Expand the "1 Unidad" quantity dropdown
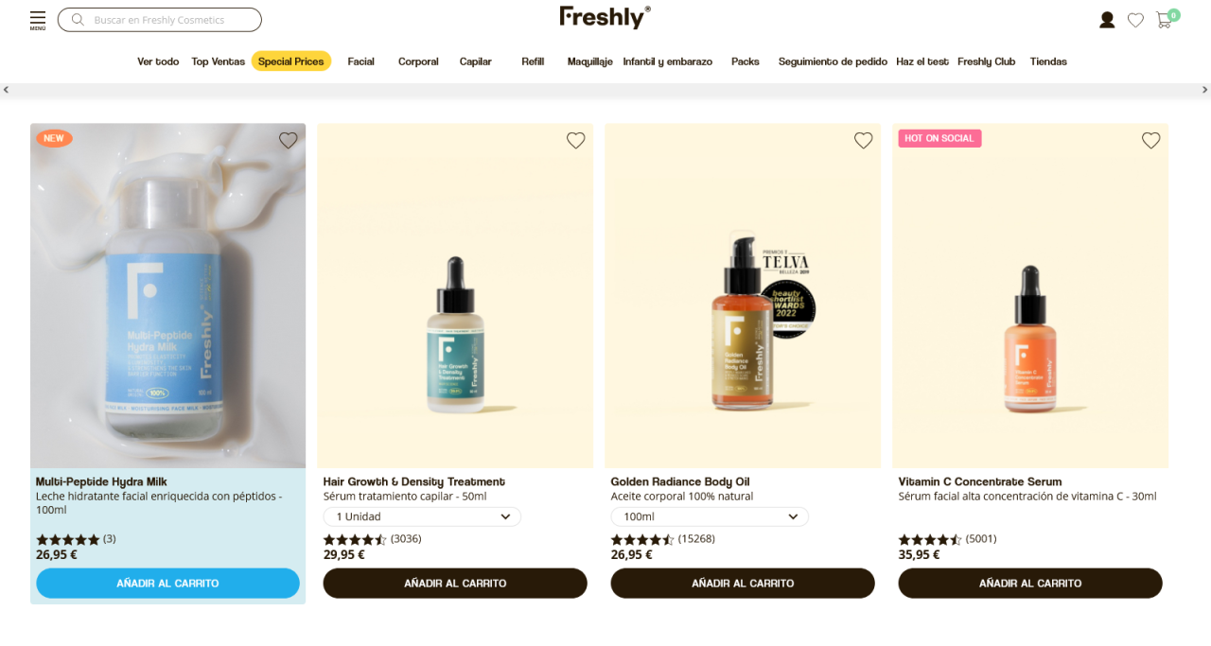Image resolution: width=1211 pixels, height=646 pixels. pos(422,516)
